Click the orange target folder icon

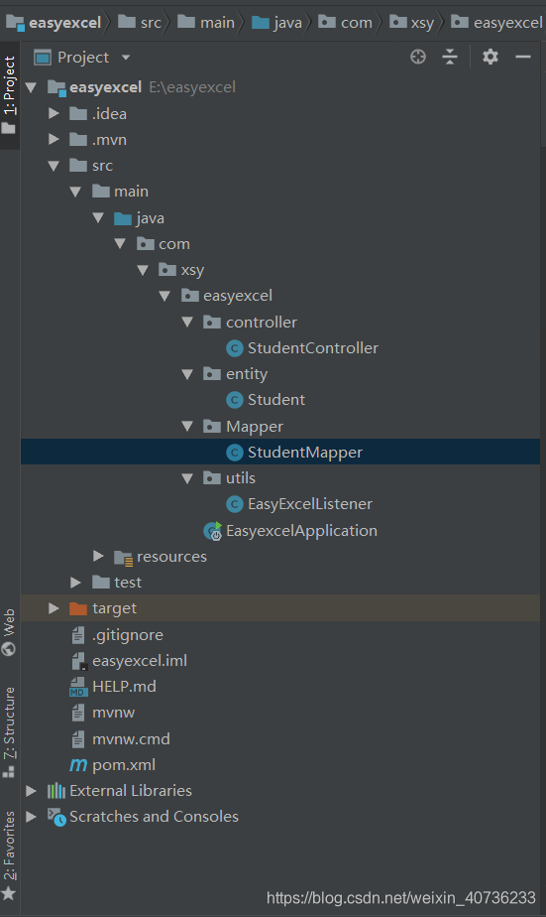click(x=78, y=608)
